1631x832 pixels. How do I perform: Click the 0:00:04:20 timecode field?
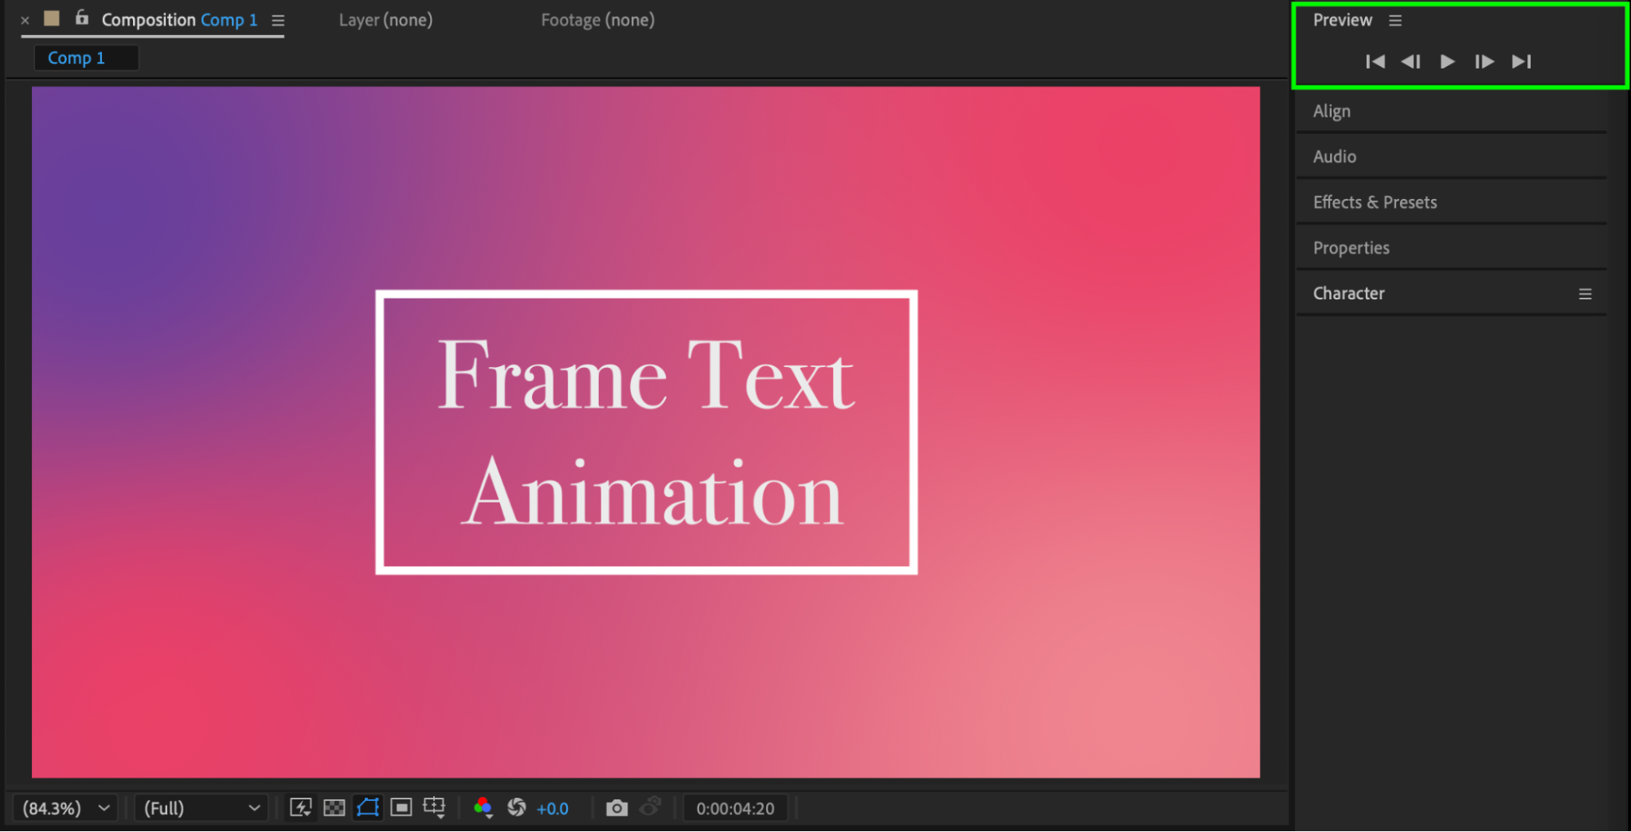tap(735, 808)
